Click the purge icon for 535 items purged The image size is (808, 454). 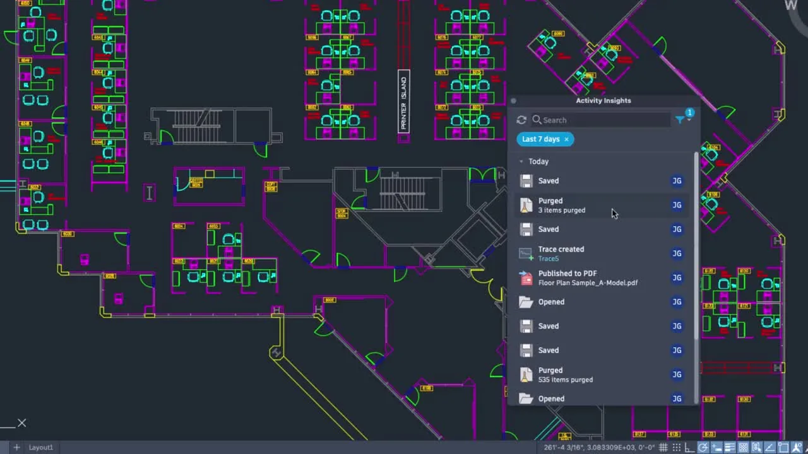pos(526,375)
